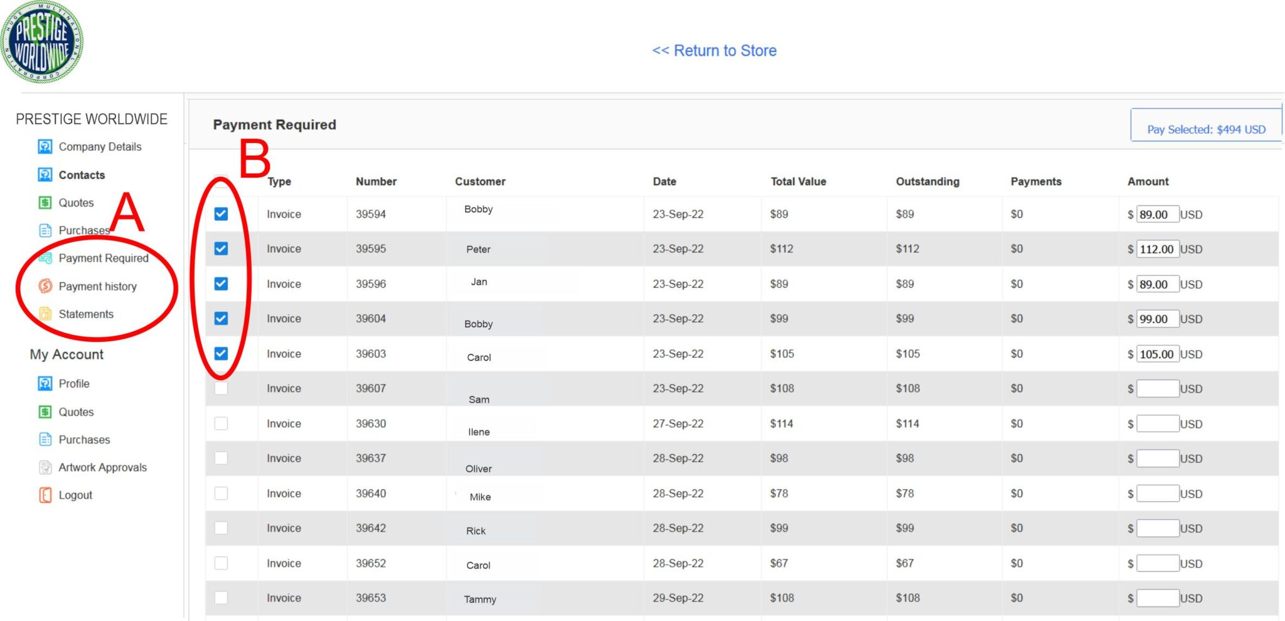Image resolution: width=1285 pixels, height=621 pixels.
Task: Click the Profile icon under My Account
Action: point(45,384)
